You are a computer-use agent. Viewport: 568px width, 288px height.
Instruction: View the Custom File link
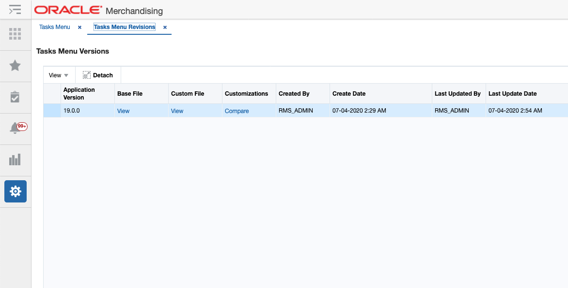click(177, 111)
